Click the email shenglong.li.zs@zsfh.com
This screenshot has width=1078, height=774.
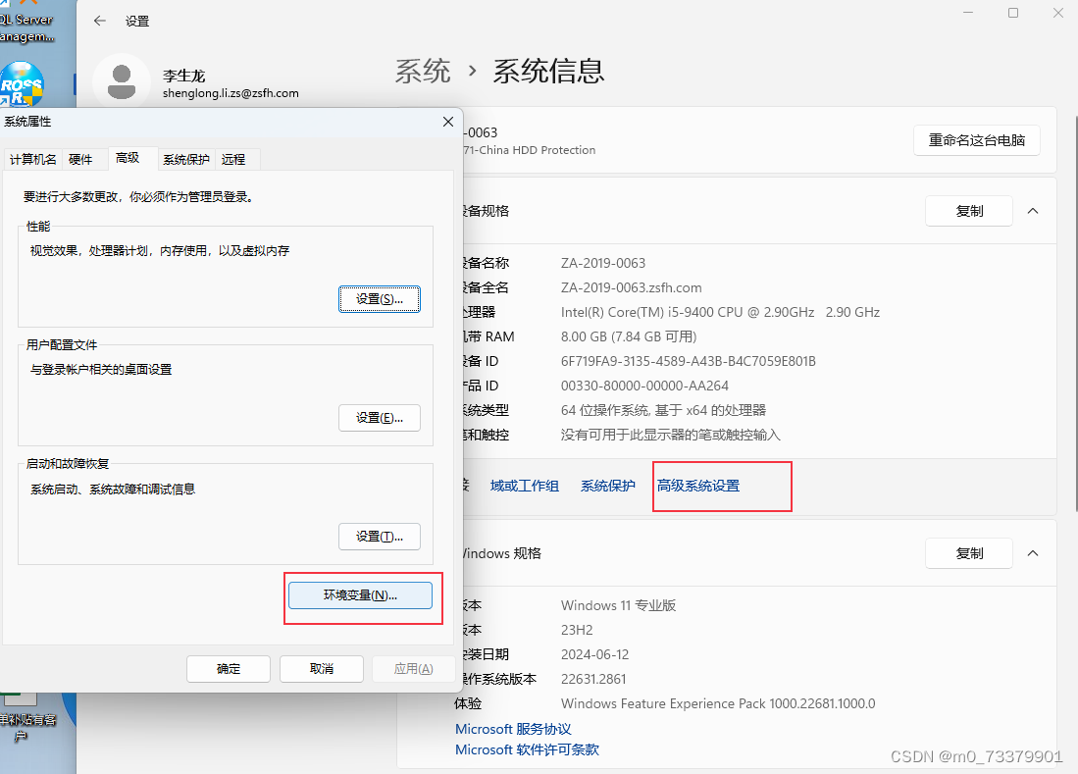pyautogui.click(x=231, y=93)
